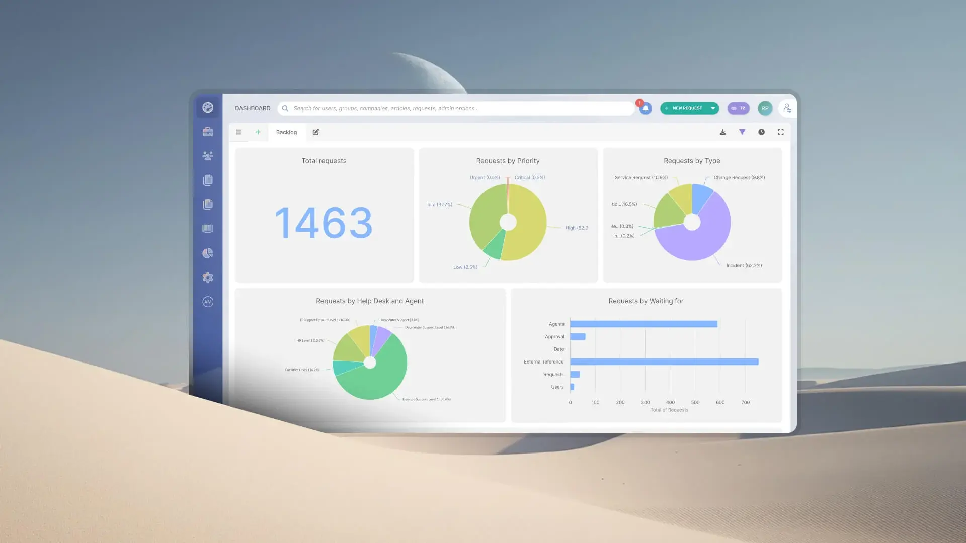Click the External reference bar
Viewport: 966px width, 543px height.
click(664, 361)
